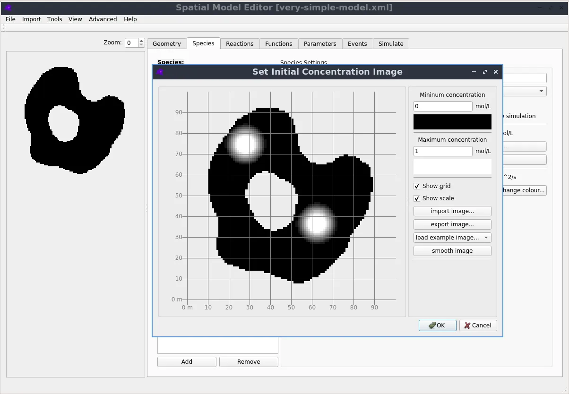Click the change colour... button
Screen dimensions: 569x394
(525, 190)
